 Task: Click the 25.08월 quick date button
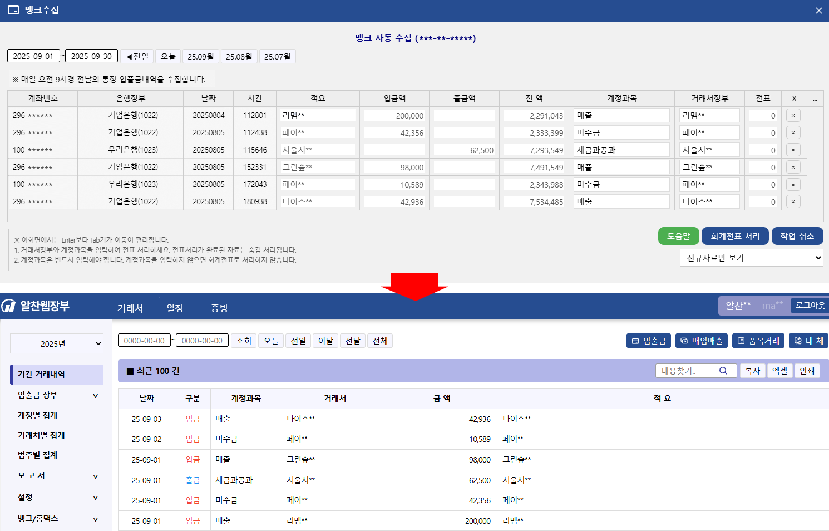pyautogui.click(x=239, y=56)
